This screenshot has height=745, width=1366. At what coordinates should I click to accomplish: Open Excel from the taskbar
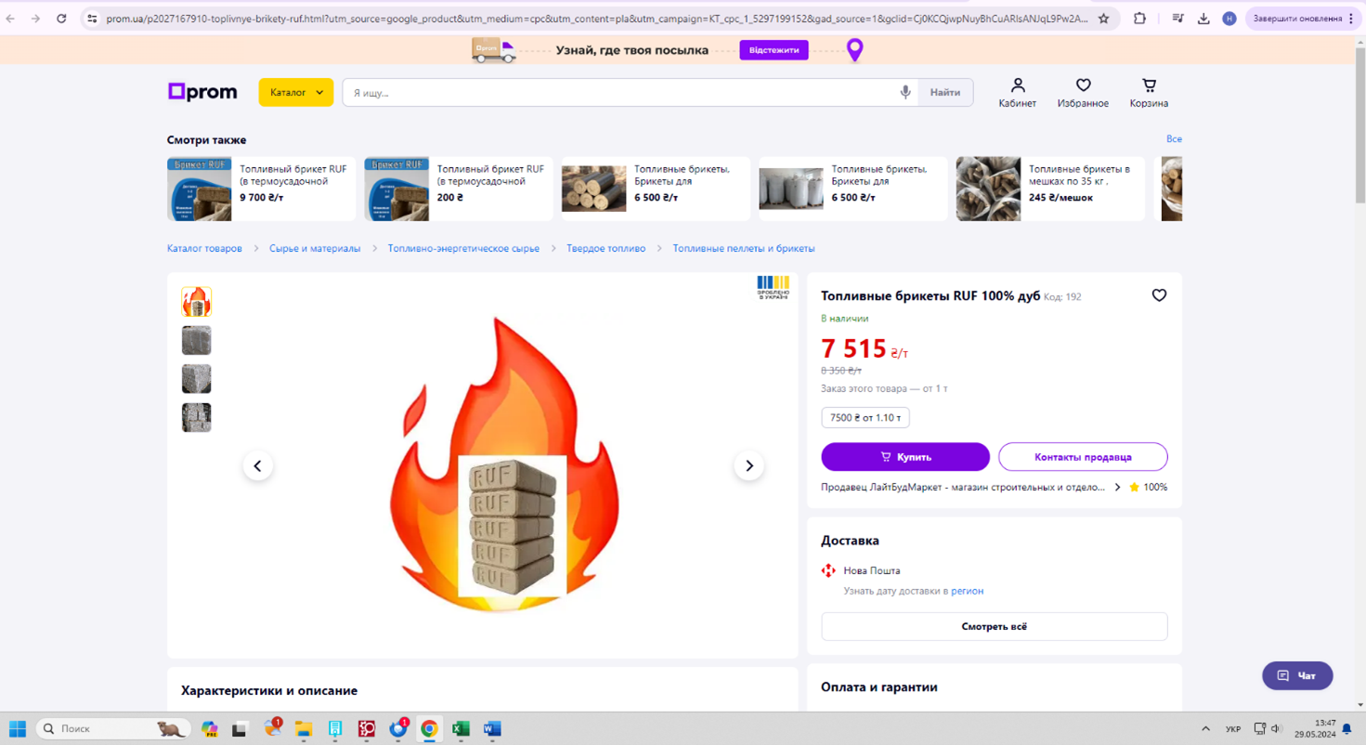[461, 728]
